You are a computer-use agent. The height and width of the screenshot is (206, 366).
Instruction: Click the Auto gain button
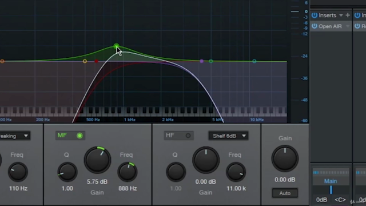point(285,193)
